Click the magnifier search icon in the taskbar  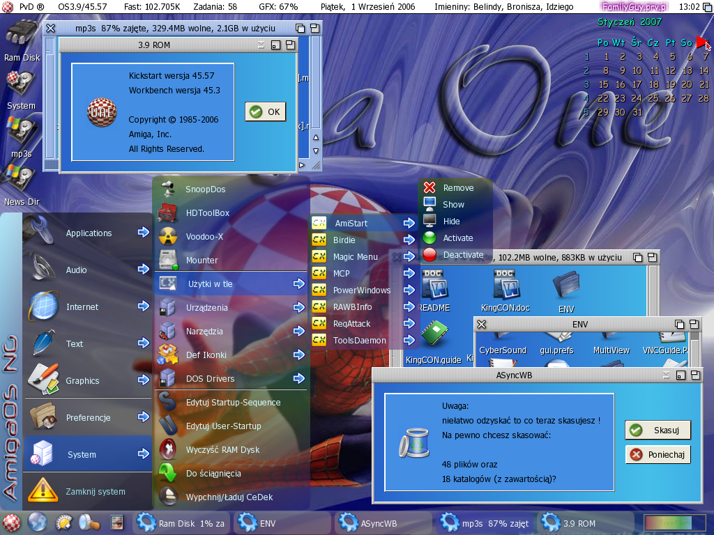point(90,522)
